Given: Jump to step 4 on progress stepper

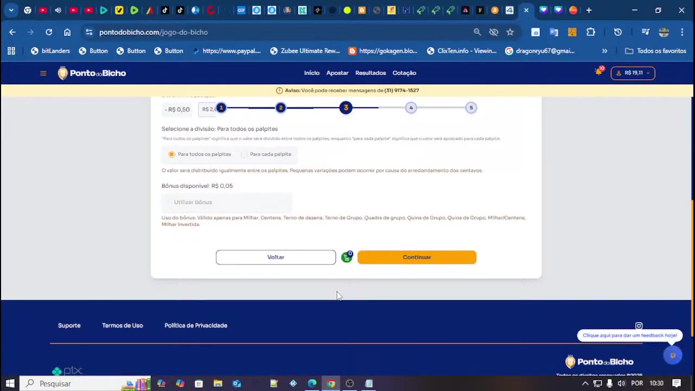Looking at the screenshot, I should click(x=411, y=108).
